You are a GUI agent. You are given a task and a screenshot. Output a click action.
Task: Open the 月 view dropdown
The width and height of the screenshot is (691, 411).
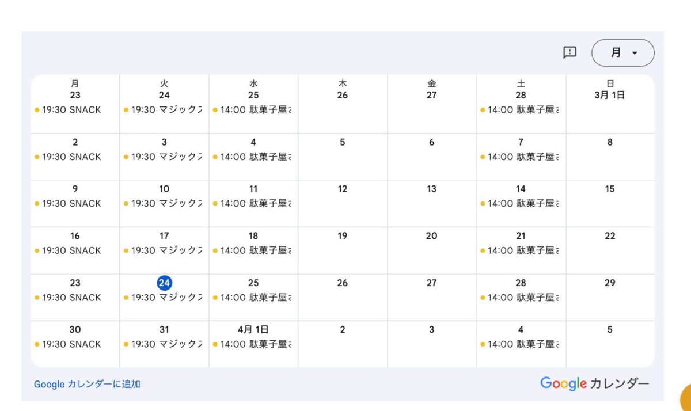pos(622,53)
